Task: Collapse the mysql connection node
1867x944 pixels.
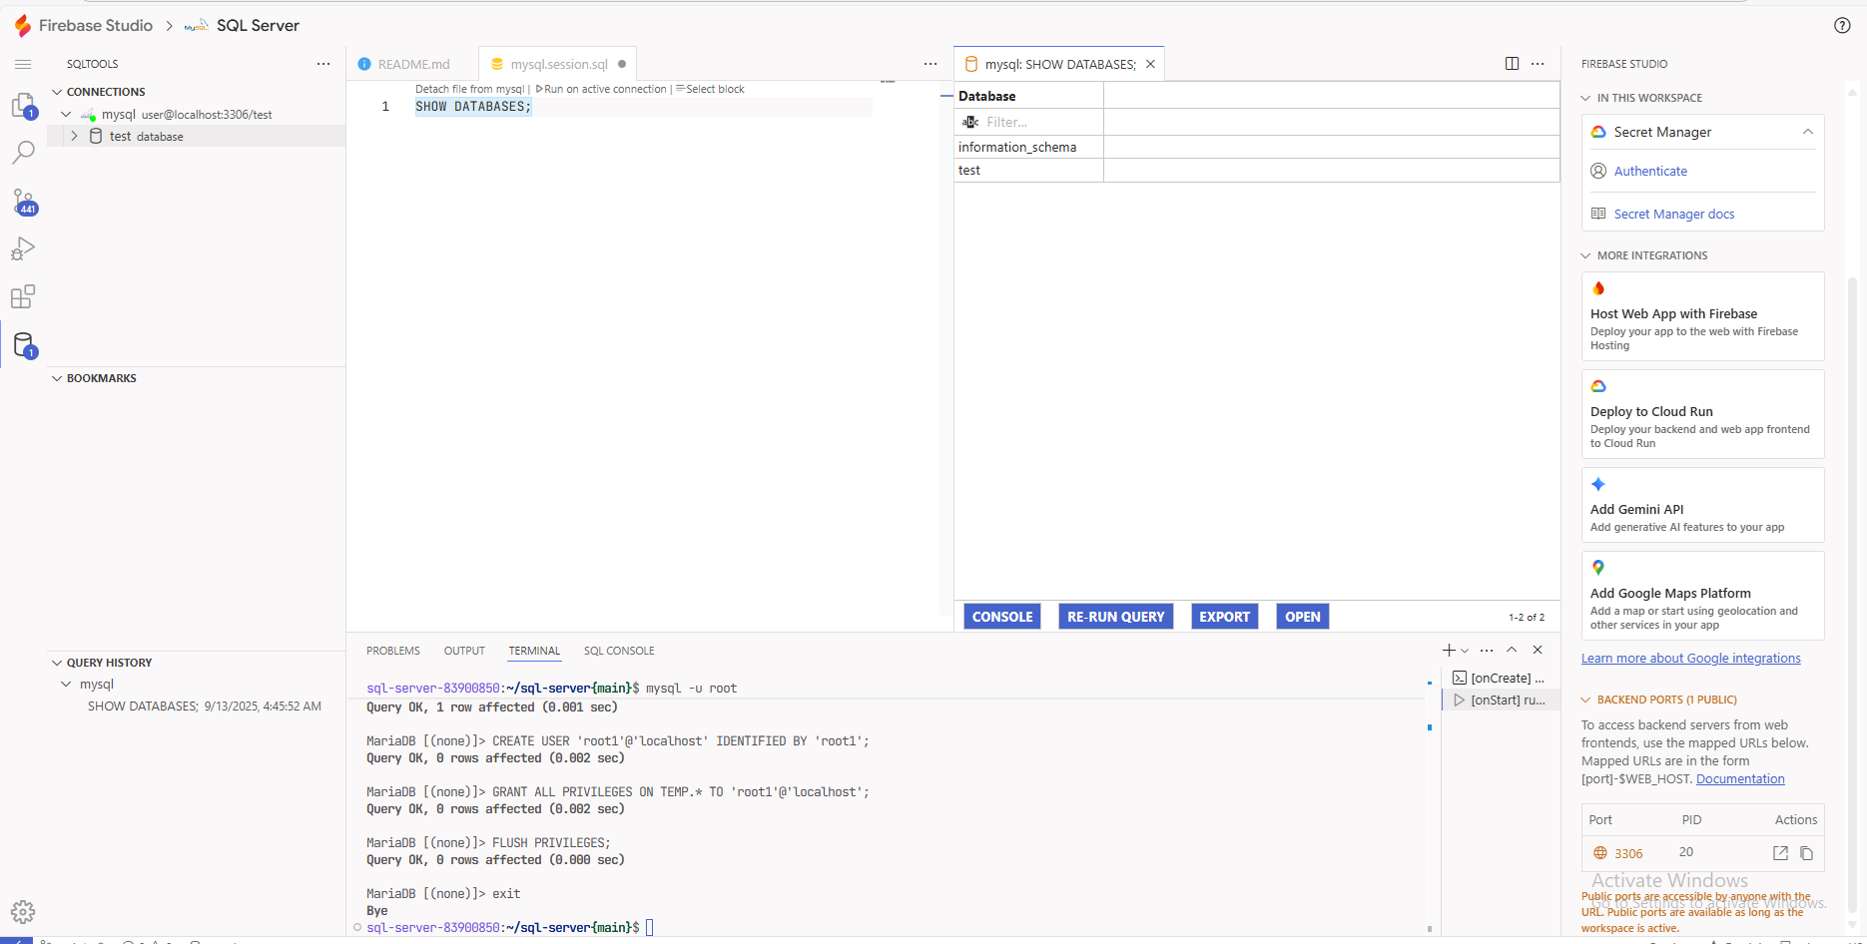Action: point(66,115)
